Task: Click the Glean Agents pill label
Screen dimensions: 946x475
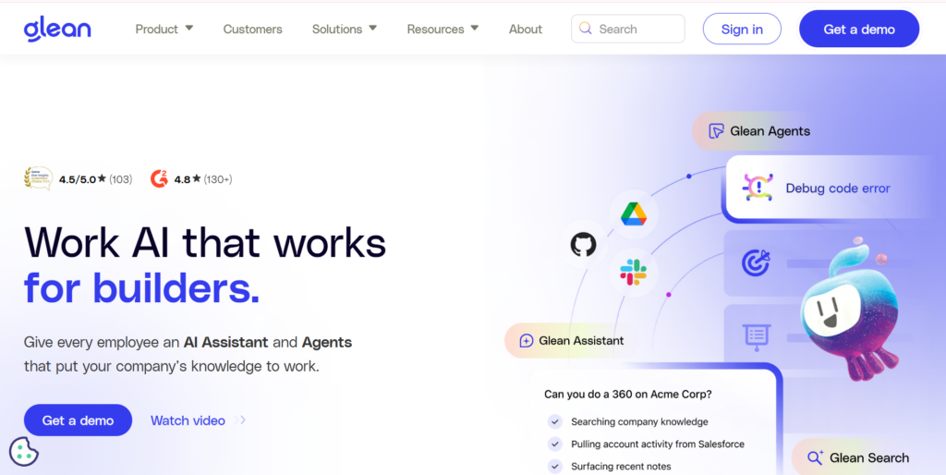Action: tap(770, 131)
